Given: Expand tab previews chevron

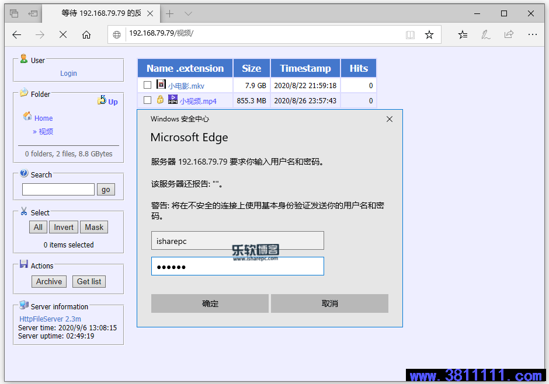Looking at the screenshot, I should (189, 13).
